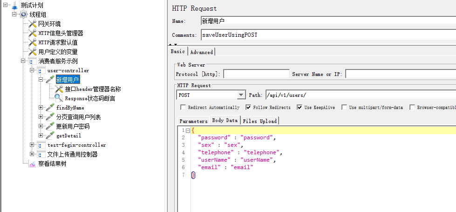Click the 察看结果树 listener icon
Viewport: 456px width, 212px height.
pos(32,164)
